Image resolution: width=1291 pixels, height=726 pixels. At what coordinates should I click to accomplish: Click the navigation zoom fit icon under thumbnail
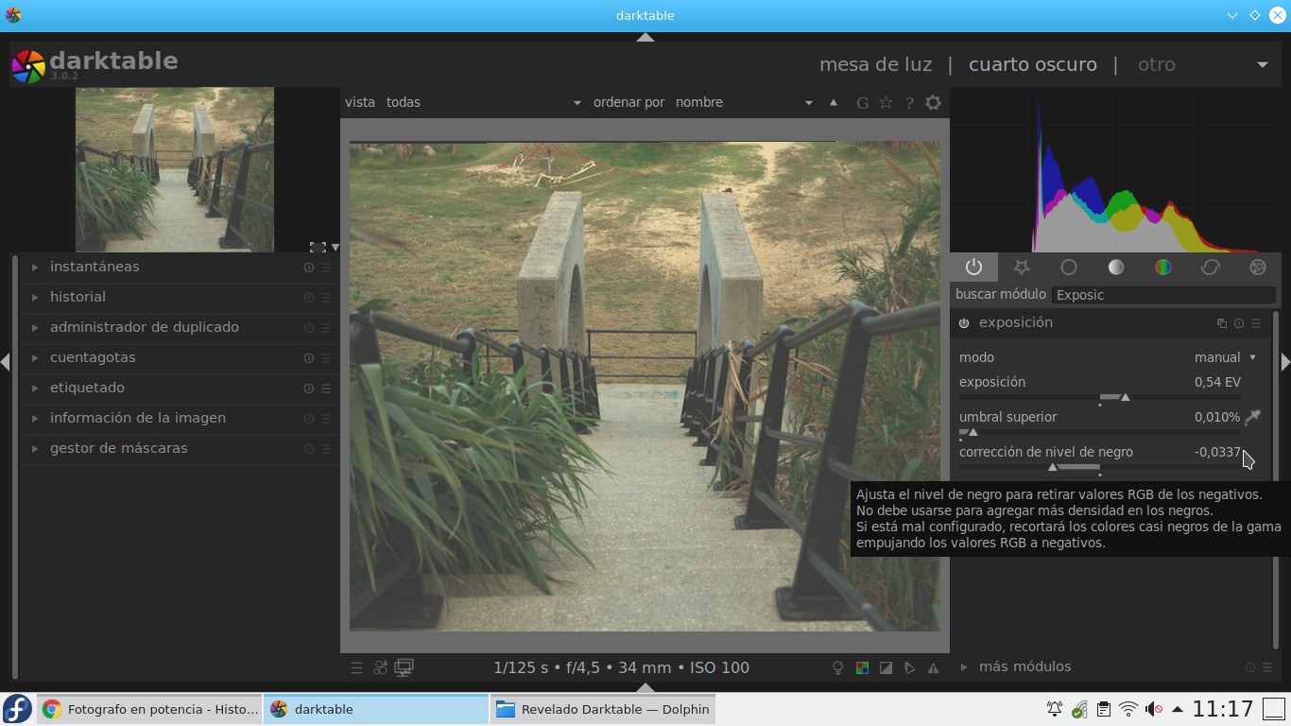coord(318,247)
